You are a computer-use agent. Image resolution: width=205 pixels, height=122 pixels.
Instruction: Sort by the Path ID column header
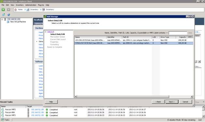137,37
